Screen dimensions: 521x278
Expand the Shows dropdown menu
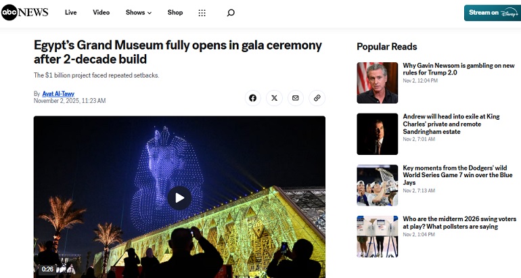coord(139,13)
